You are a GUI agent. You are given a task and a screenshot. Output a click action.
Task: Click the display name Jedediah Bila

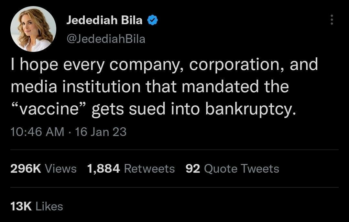tap(104, 21)
